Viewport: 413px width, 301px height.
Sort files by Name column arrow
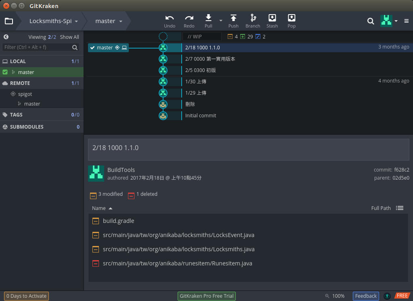pos(111,208)
